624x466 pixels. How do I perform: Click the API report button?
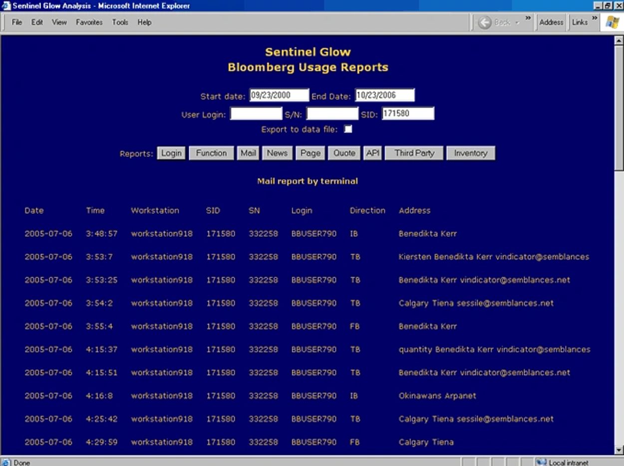click(x=372, y=153)
